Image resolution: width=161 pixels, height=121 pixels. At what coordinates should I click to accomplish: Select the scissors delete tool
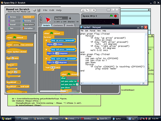tap(87, 10)
